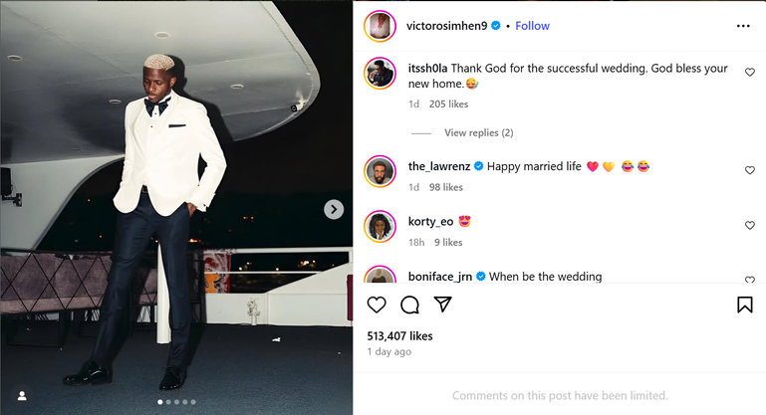
Task: Go to next photo with arrow button
Action: [x=334, y=209]
